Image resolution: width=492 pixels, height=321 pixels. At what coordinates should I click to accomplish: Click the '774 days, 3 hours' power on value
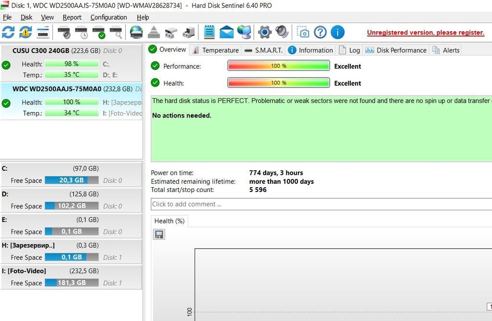(276, 173)
